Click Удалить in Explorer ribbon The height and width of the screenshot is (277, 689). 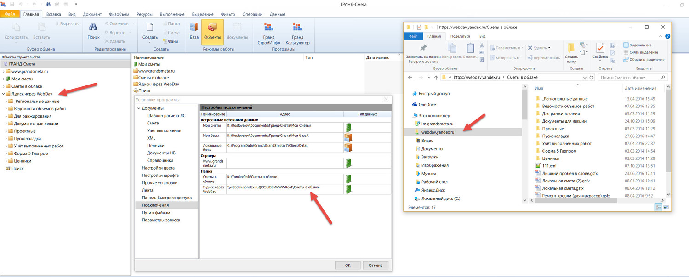tap(539, 48)
